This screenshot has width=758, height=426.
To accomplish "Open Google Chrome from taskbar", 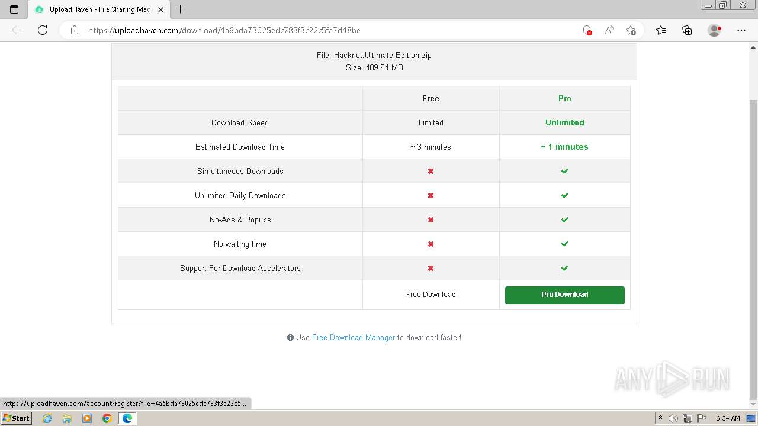I will (x=107, y=418).
